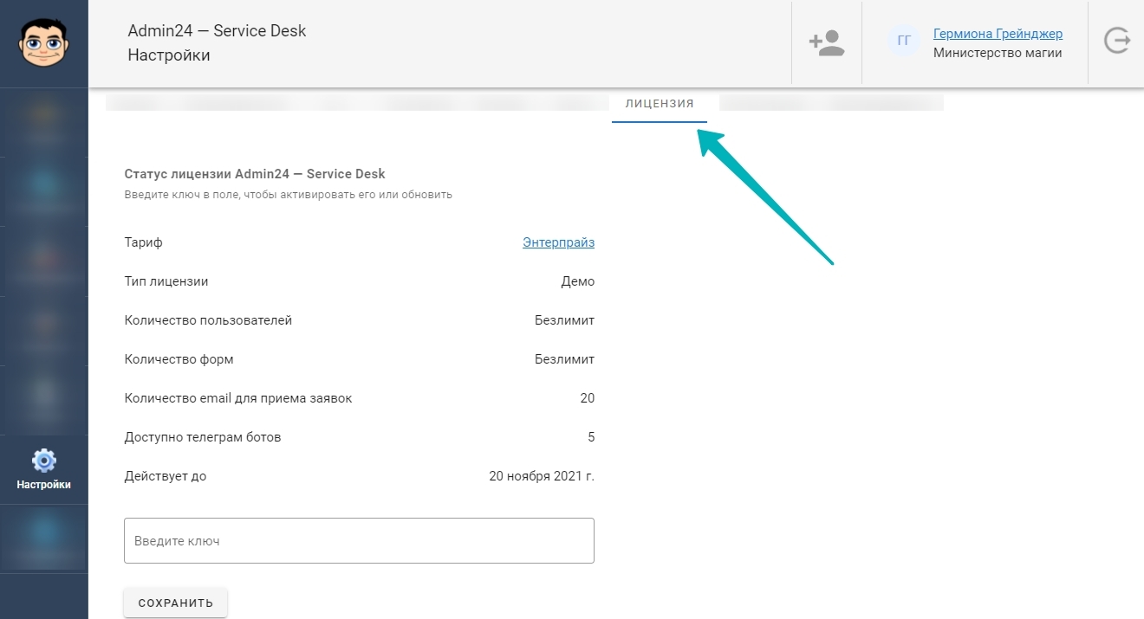Screen dimensions: 1144x619
Task: Click the Министерство магии organization text
Action: [x=998, y=53]
